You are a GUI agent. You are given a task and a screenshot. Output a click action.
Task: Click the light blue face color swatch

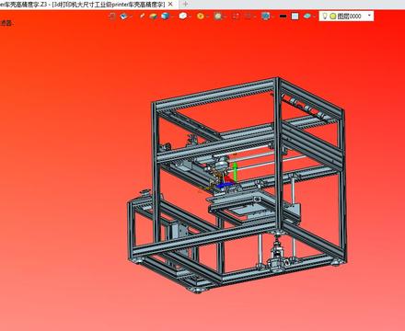(x=295, y=17)
